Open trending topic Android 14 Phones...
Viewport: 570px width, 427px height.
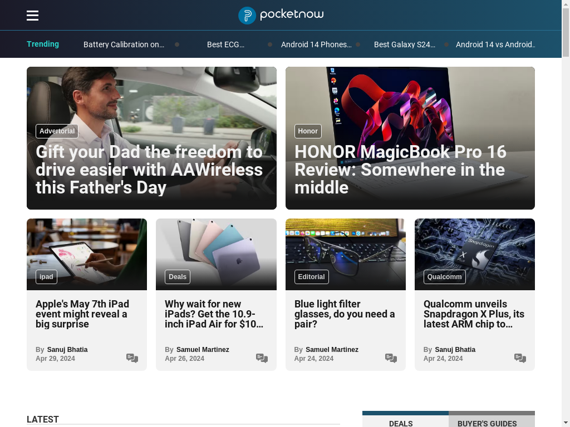(316, 44)
